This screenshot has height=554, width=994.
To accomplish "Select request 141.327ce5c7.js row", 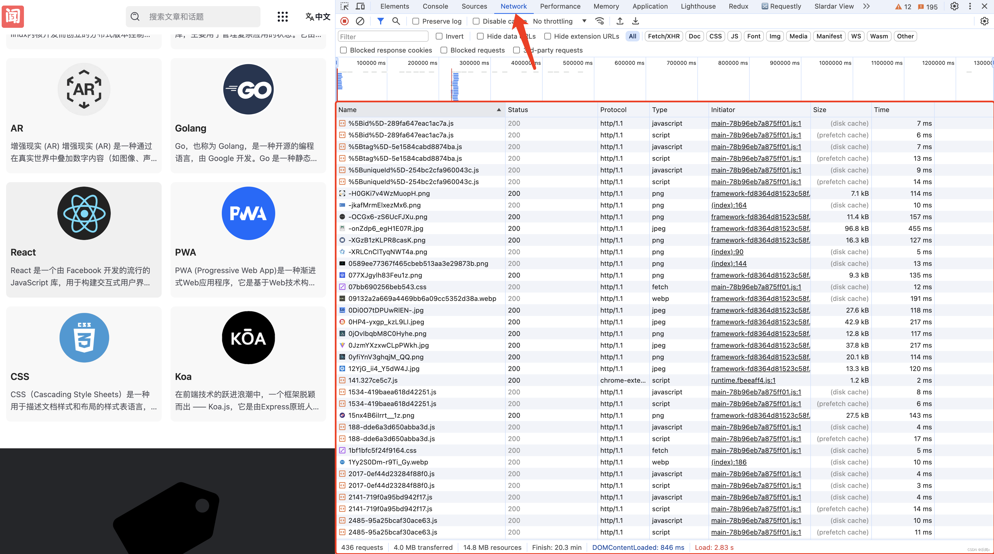I will [635, 380].
